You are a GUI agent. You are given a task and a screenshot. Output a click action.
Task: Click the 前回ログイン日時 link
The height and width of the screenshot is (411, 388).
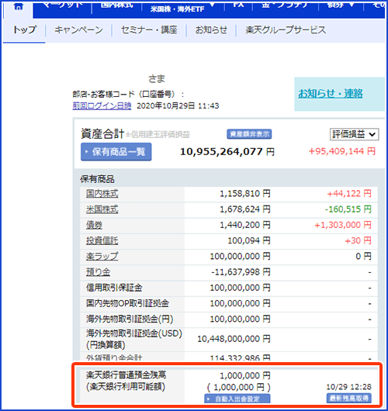coord(102,105)
